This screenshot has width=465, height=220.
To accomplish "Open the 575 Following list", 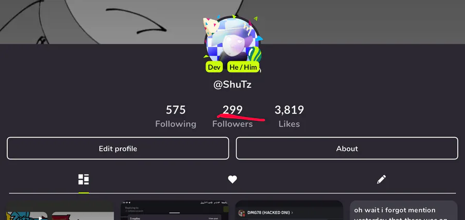I will (176, 116).
